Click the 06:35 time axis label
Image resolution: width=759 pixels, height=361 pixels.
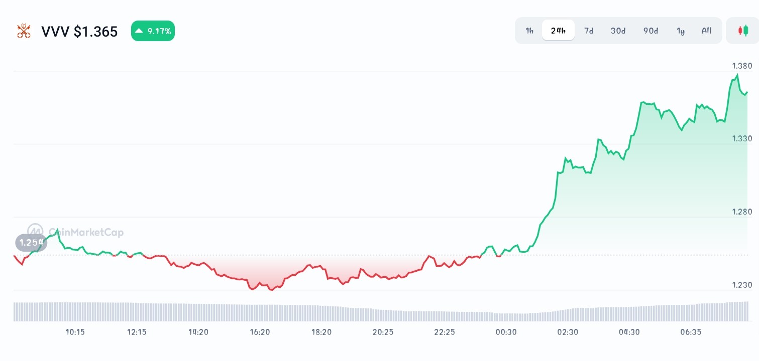pos(691,332)
